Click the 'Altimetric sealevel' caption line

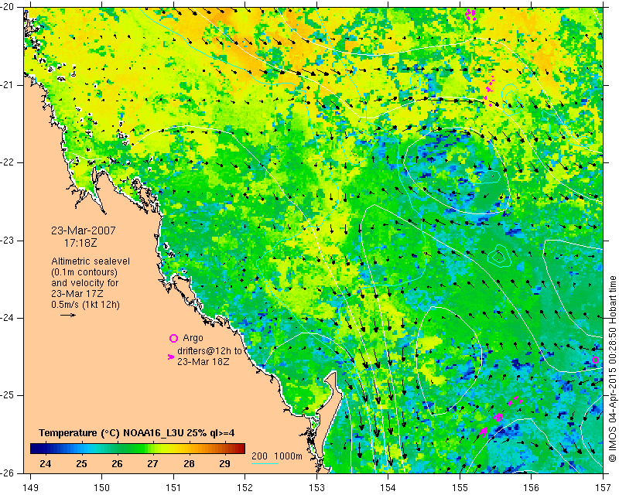tap(91, 261)
